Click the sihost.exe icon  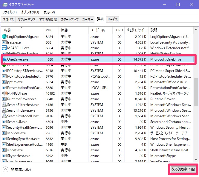pyautogui.click(x=4, y=150)
